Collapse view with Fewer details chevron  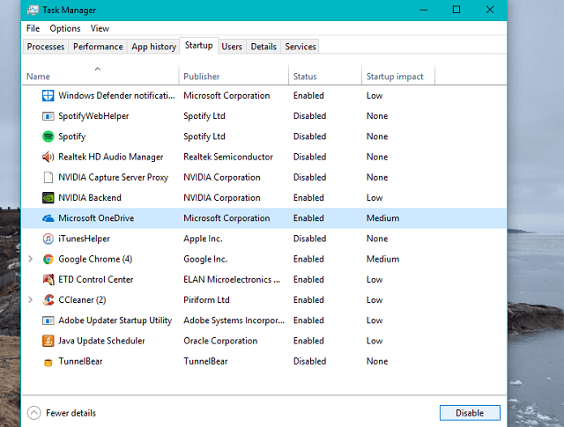34,413
